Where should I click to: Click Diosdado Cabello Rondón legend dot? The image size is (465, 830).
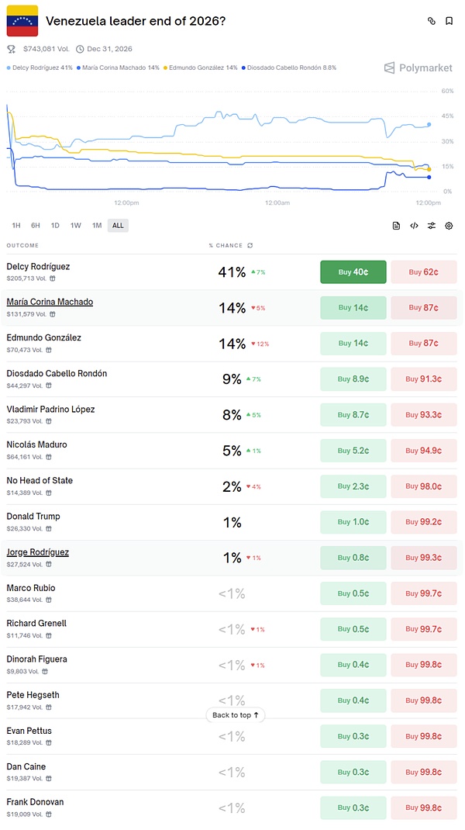(242, 67)
